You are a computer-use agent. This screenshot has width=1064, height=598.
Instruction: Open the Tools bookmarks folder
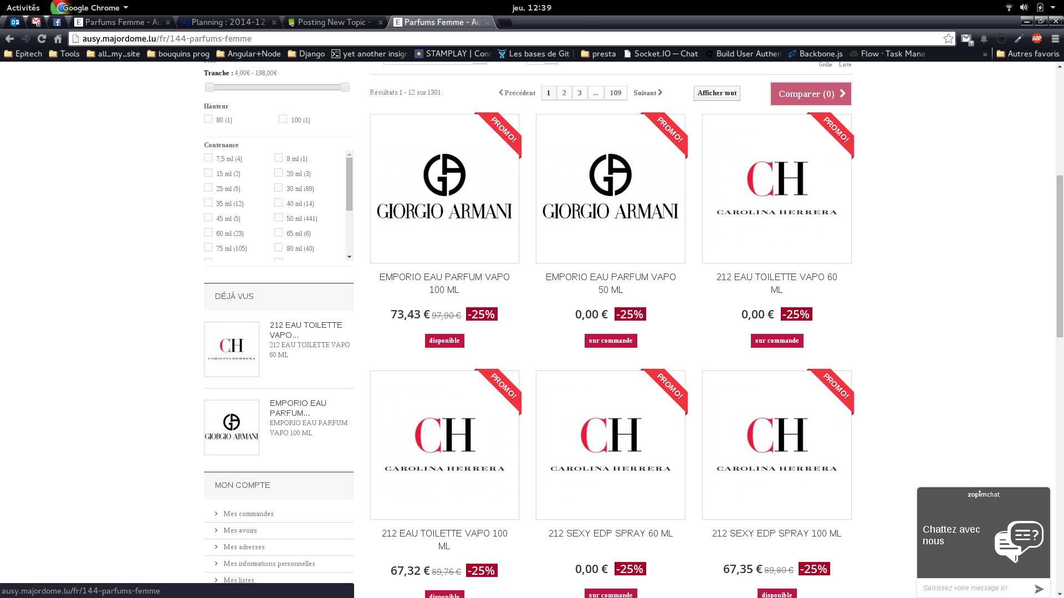pyautogui.click(x=64, y=54)
